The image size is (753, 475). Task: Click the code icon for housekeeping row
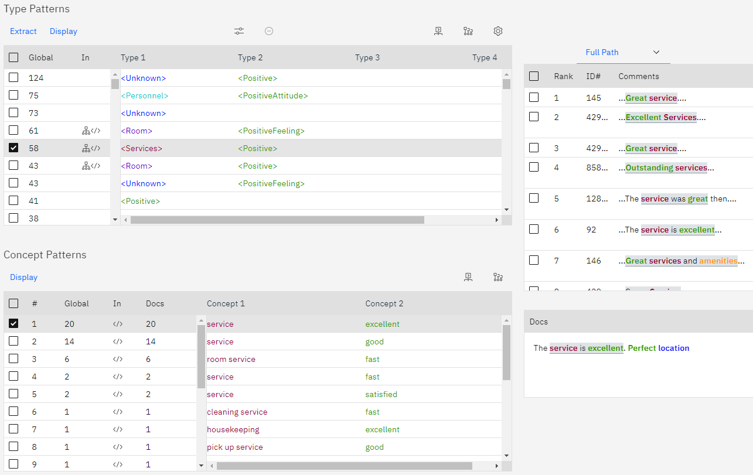pos(118,429)
